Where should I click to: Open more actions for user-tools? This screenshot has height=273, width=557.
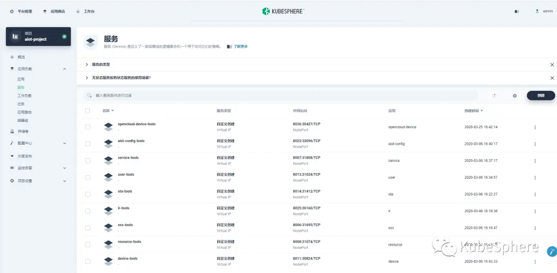535,178
